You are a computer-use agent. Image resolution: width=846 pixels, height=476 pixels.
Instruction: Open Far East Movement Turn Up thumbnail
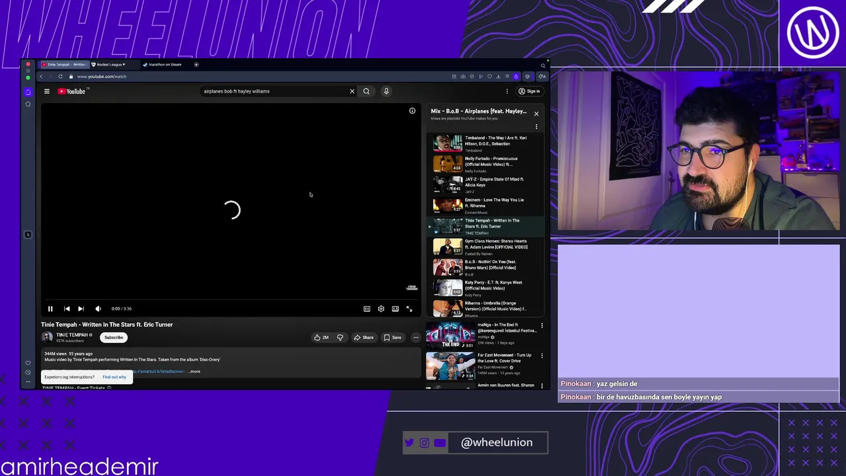(x=449, y=366)
